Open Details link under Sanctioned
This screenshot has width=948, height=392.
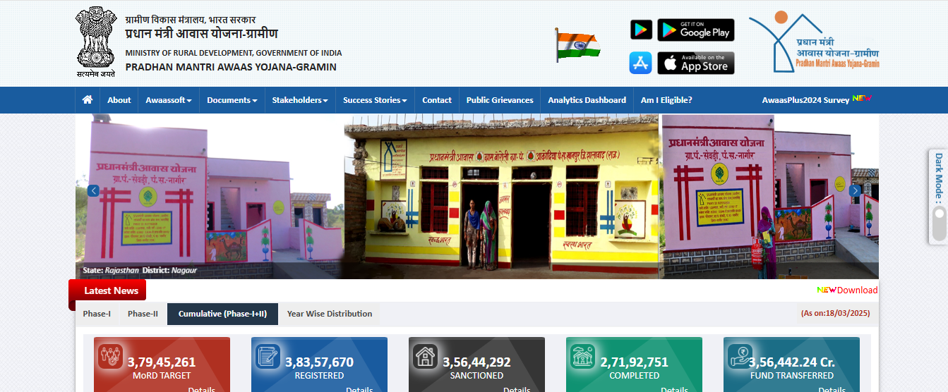coord(517,389)
